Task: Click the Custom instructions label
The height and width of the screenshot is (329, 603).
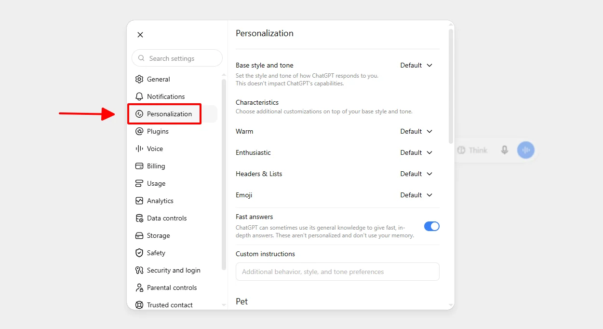Action: 266,254
